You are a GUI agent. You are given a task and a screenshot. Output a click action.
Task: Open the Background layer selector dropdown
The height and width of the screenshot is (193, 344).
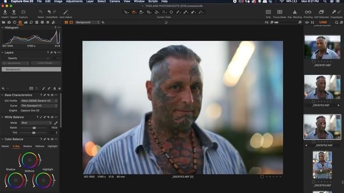click(87, 23)
